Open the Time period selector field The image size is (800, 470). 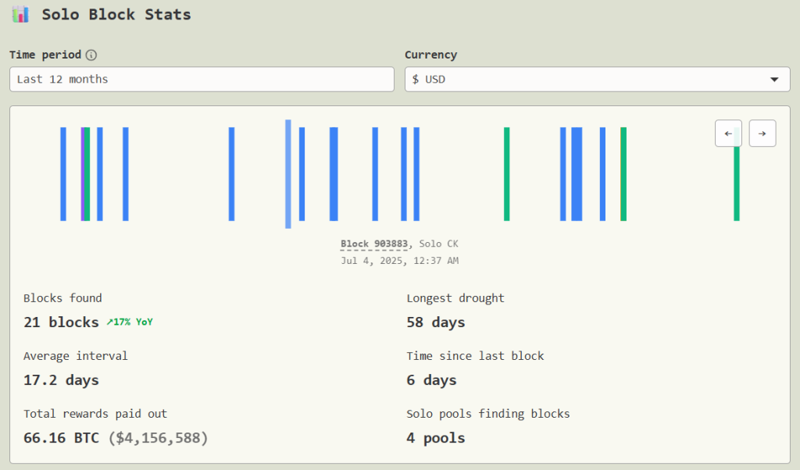pyautogui.click(x=202, y=80)
